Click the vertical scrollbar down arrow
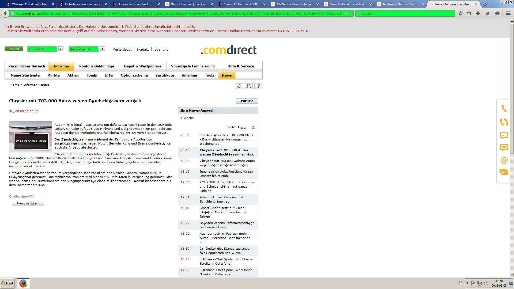The height and width of the screenshot is (289, 514). click(512, 275)
